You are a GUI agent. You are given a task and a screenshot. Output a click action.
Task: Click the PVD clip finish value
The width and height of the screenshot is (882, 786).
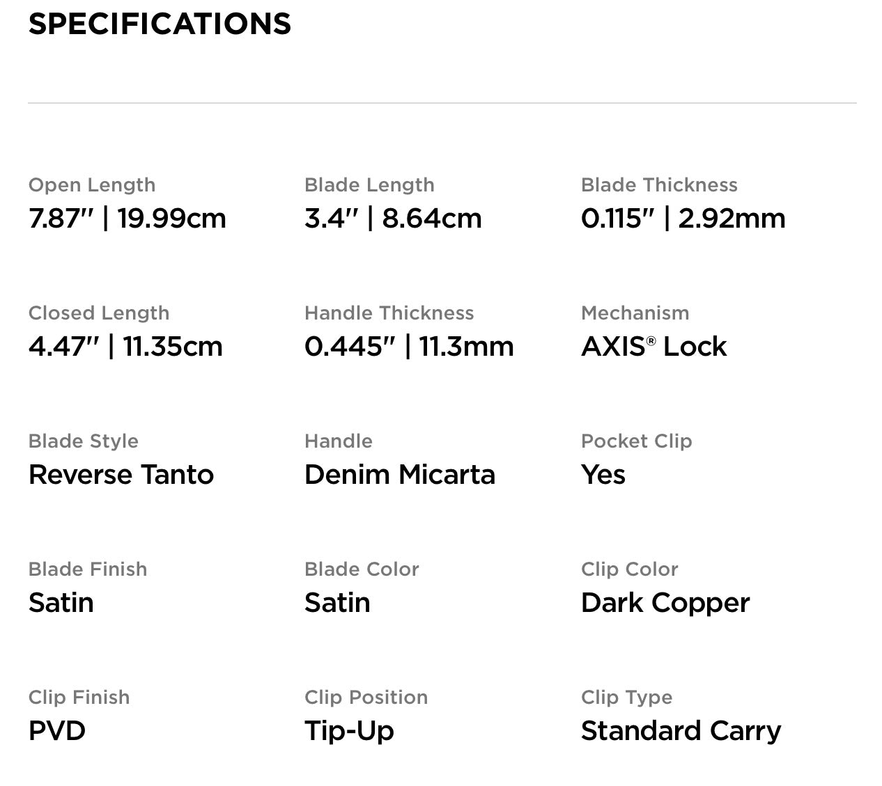point(57,731)
